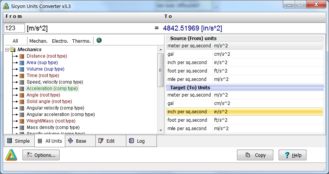Open Help
The image size is (329, 174).
pos(292,155)
